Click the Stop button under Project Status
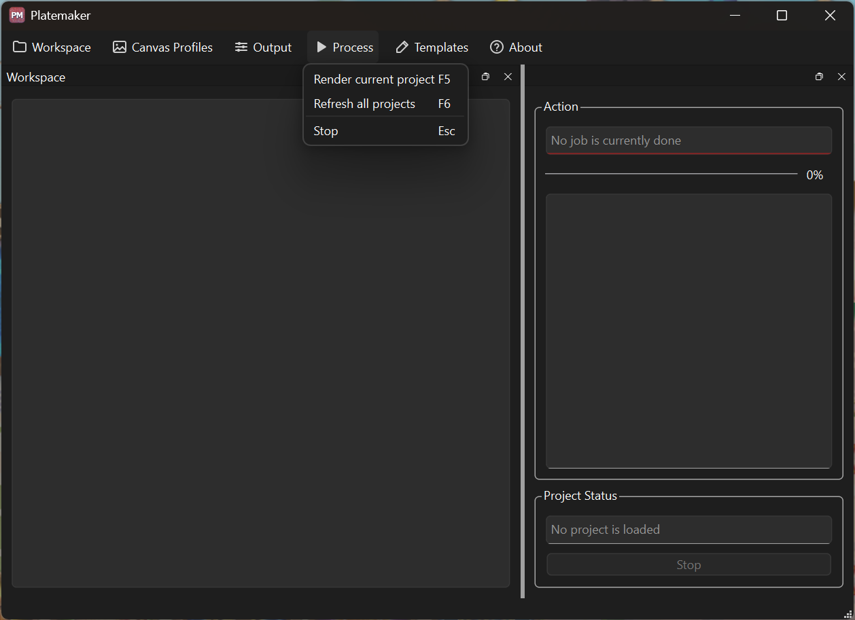Viewport: 855px width, 620px height. (x=688, y=565)
